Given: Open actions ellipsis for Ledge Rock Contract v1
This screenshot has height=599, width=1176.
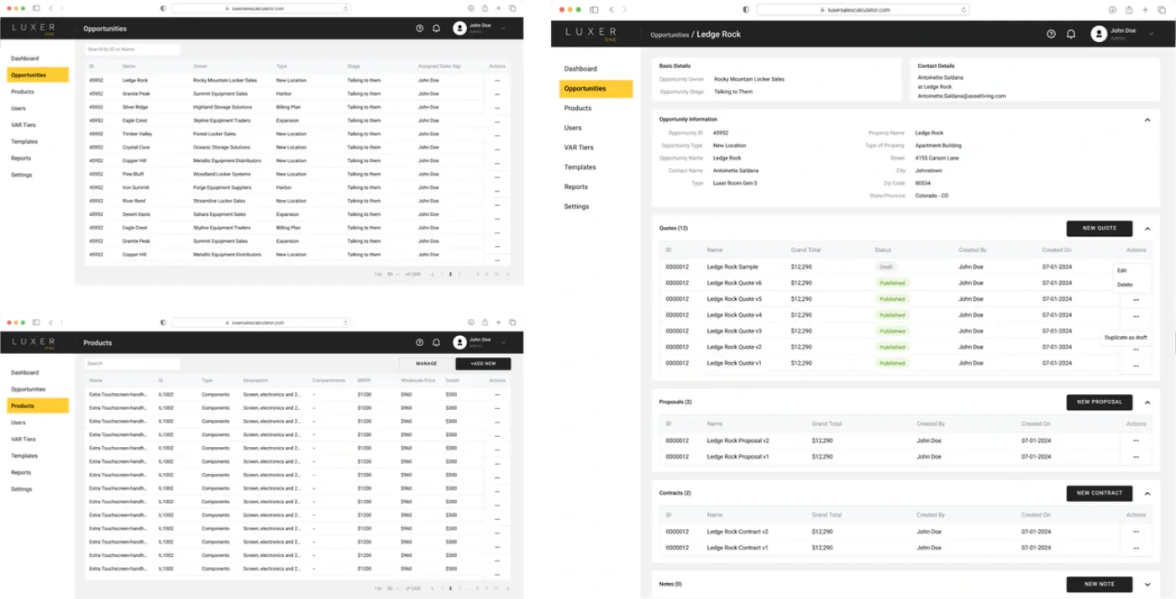Looking at the screenshot, I should point(1136,549).
